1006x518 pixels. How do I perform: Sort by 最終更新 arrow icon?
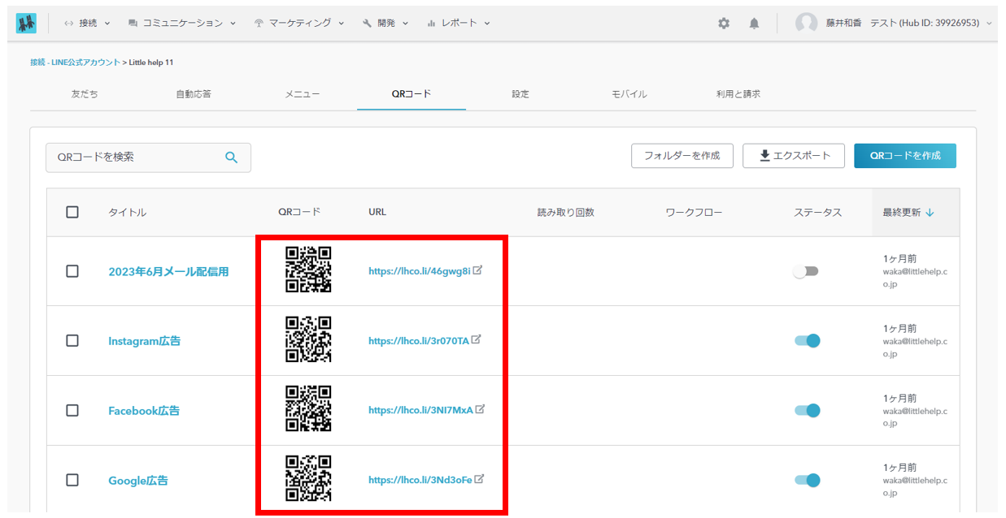point(930,213)
